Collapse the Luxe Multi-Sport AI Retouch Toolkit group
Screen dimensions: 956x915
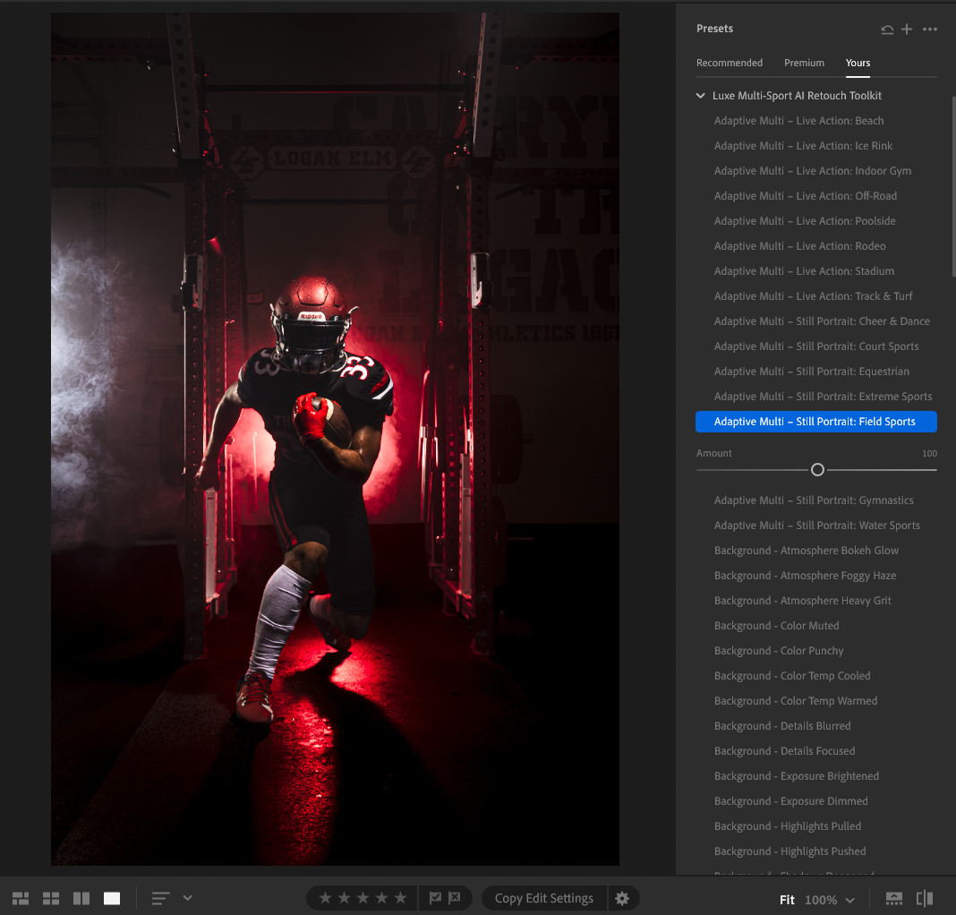[701, 95]
